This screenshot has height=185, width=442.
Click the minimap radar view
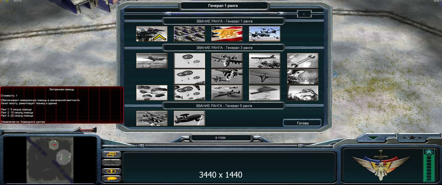(50, 160)
